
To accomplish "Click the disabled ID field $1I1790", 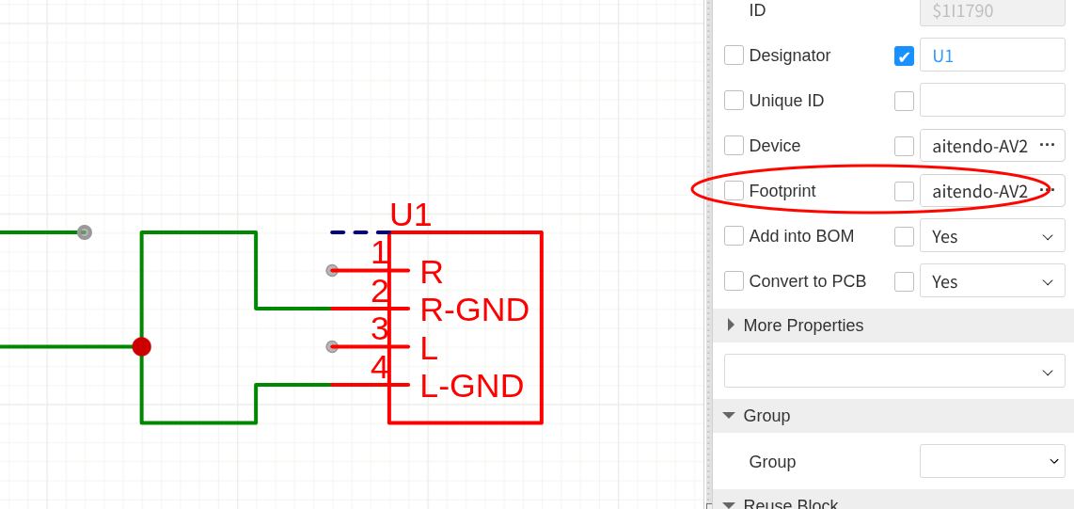I will [992, 11].
